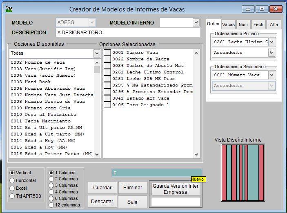
Task: Click down arrow of Opciones Seleccionadas scrollbar
Action: coord(196,154)
